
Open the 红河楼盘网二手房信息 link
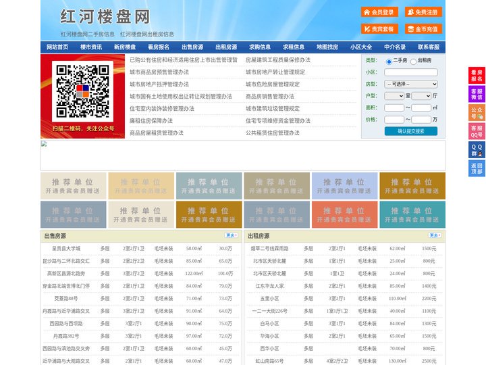click(x=88, y=34)
